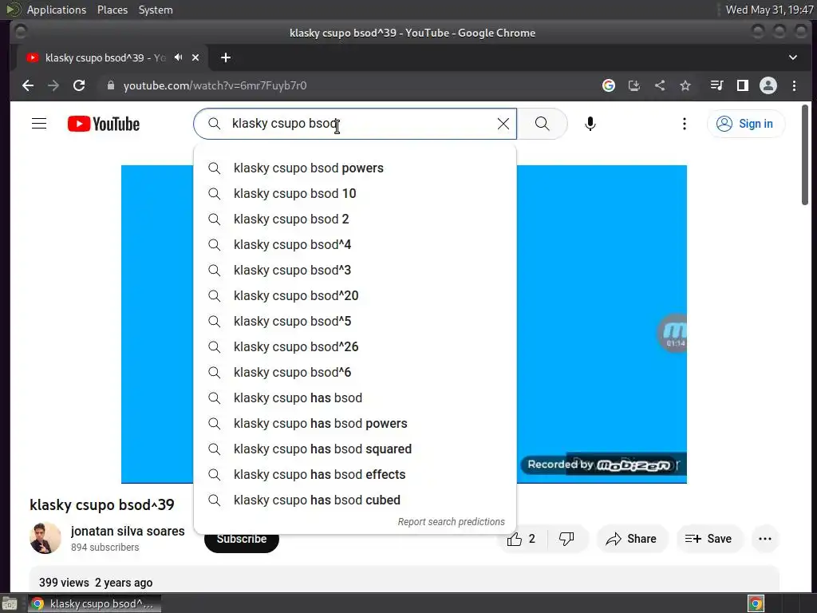Open YouTube settings three-dot menu
817x613 pixels.
pyautogui.click(x=684, y=124)
